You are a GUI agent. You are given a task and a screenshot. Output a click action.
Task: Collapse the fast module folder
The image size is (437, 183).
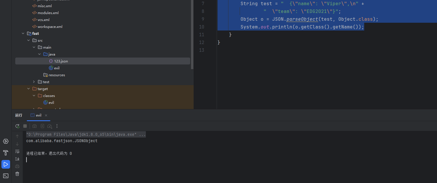23,34
